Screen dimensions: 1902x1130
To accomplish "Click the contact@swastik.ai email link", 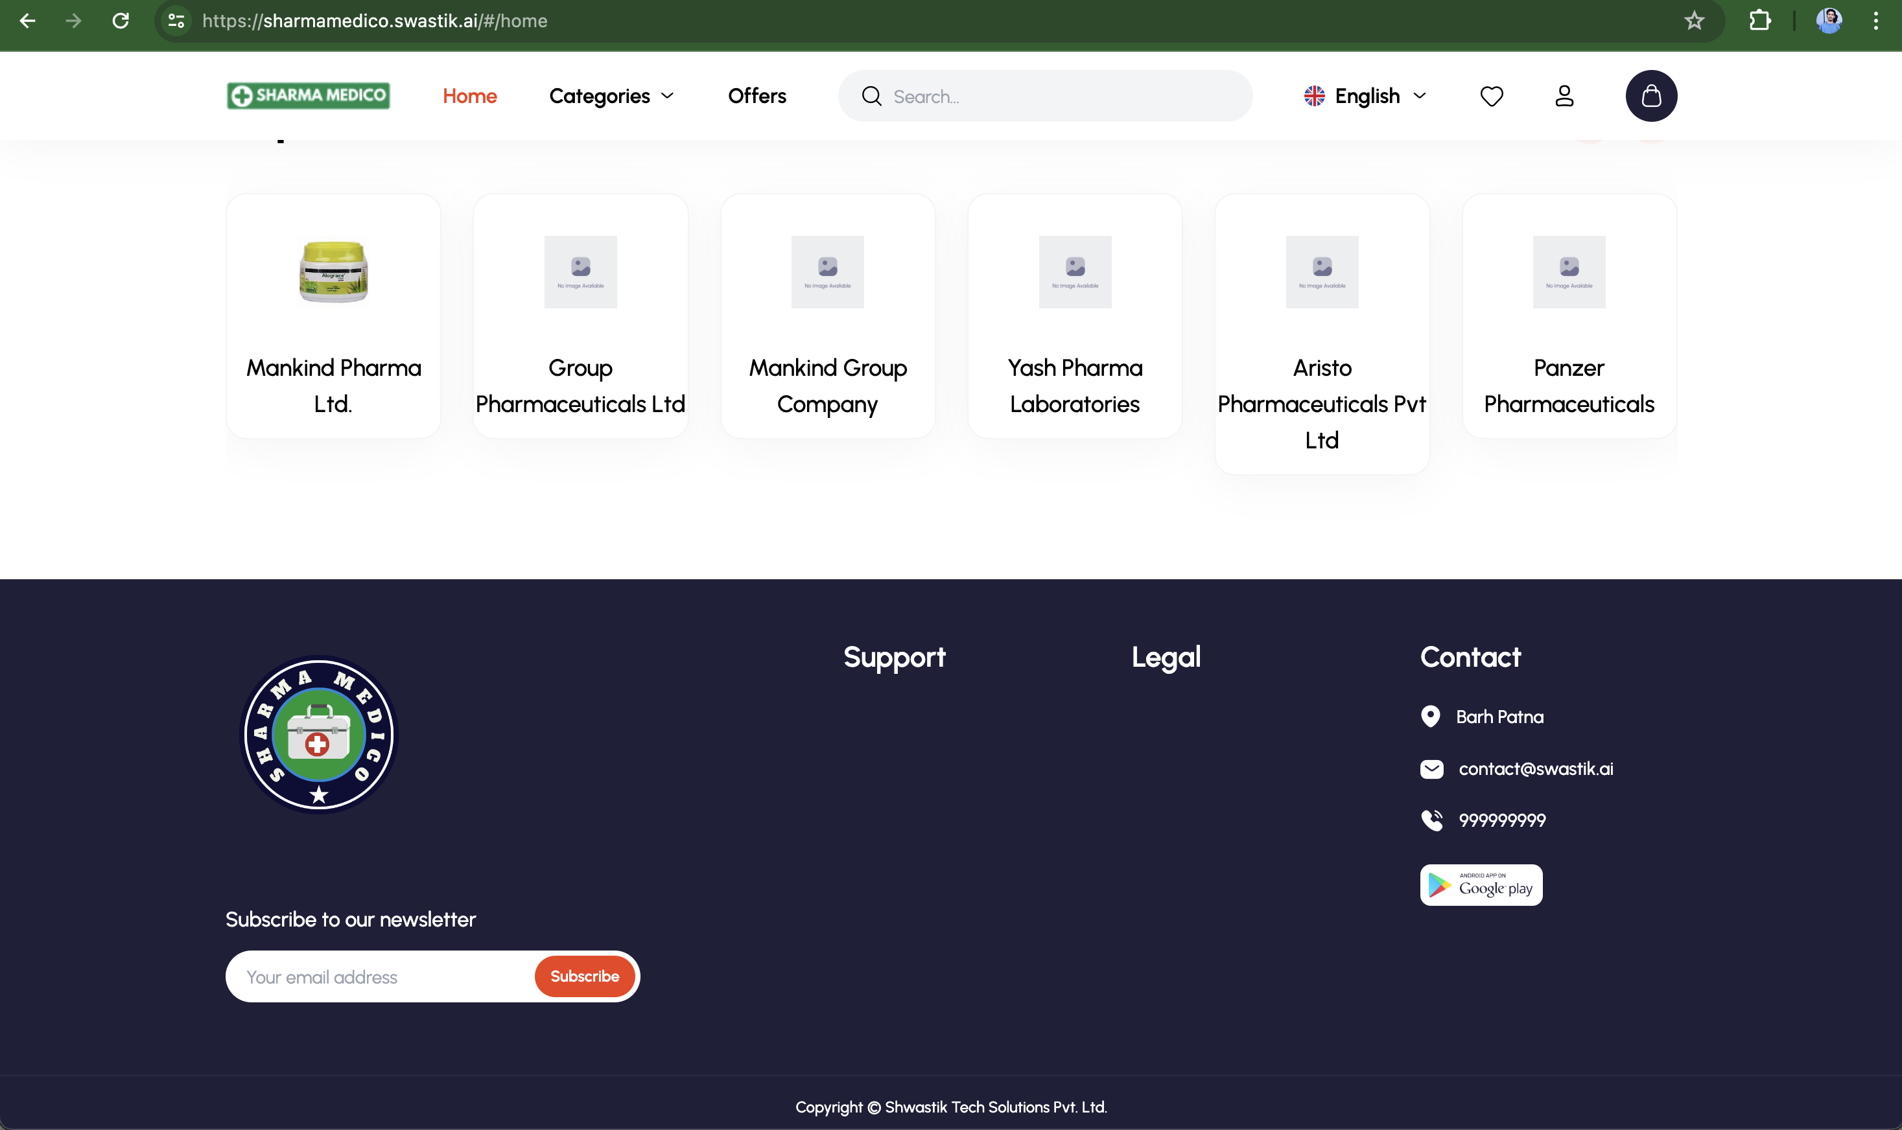I will pyautogui.click(x=1535, y=769).
